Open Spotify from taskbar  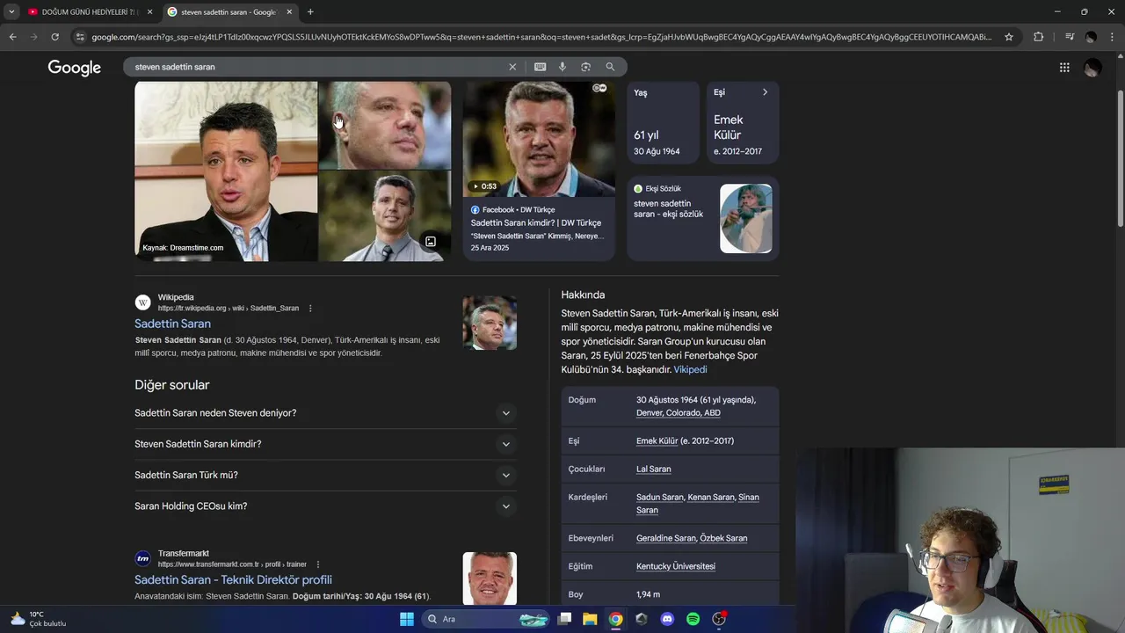click(x=693, y=619)
